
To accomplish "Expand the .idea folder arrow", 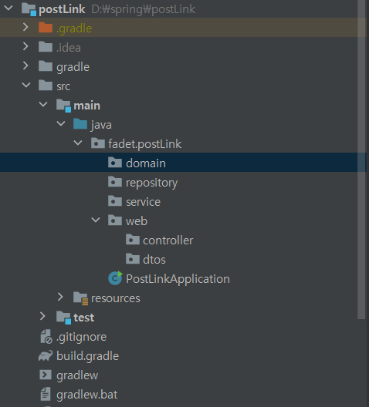I will [25, 46].
